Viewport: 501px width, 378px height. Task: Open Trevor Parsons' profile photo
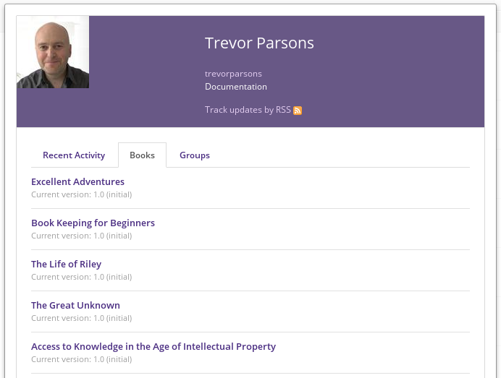point(53,52)
